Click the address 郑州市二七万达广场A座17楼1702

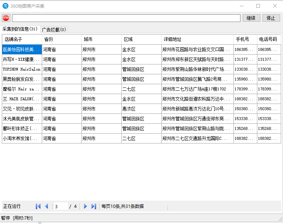coord(198,89)
